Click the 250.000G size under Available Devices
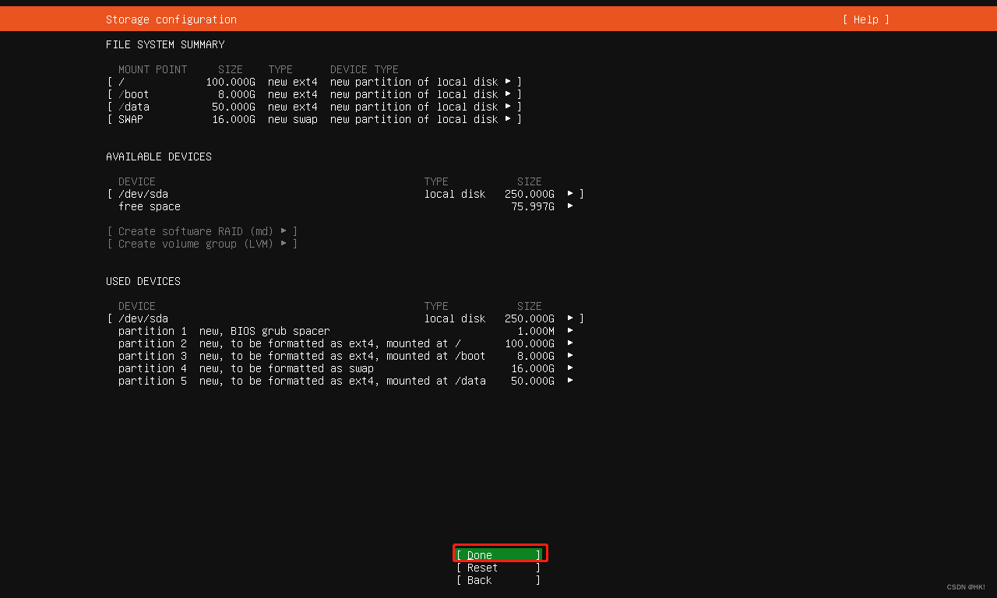The image size is (997, 598). tap(530, 194)
